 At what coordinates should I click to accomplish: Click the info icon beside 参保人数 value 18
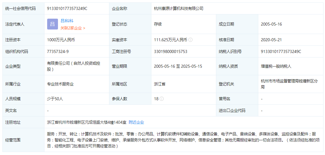pos(162,99)
